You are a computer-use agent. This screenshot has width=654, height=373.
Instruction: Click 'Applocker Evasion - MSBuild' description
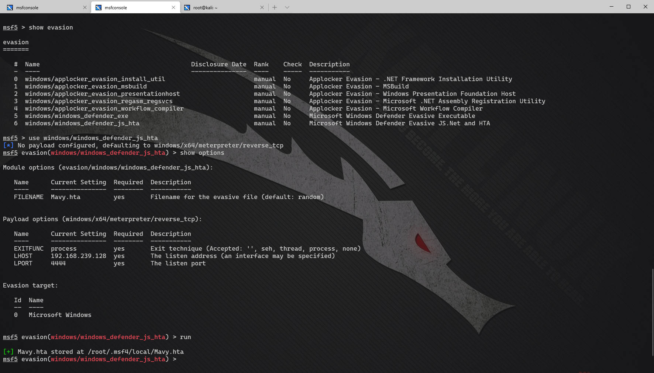tap(359, 87)
